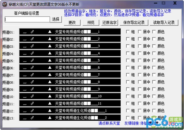Edit the 频道11 name text field

point(70,104)
